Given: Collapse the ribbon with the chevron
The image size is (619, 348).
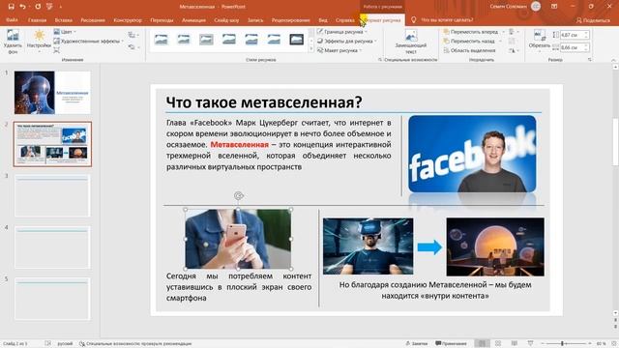Looking at the screenshot, I should pyautogui.click(x=613, y=60).
